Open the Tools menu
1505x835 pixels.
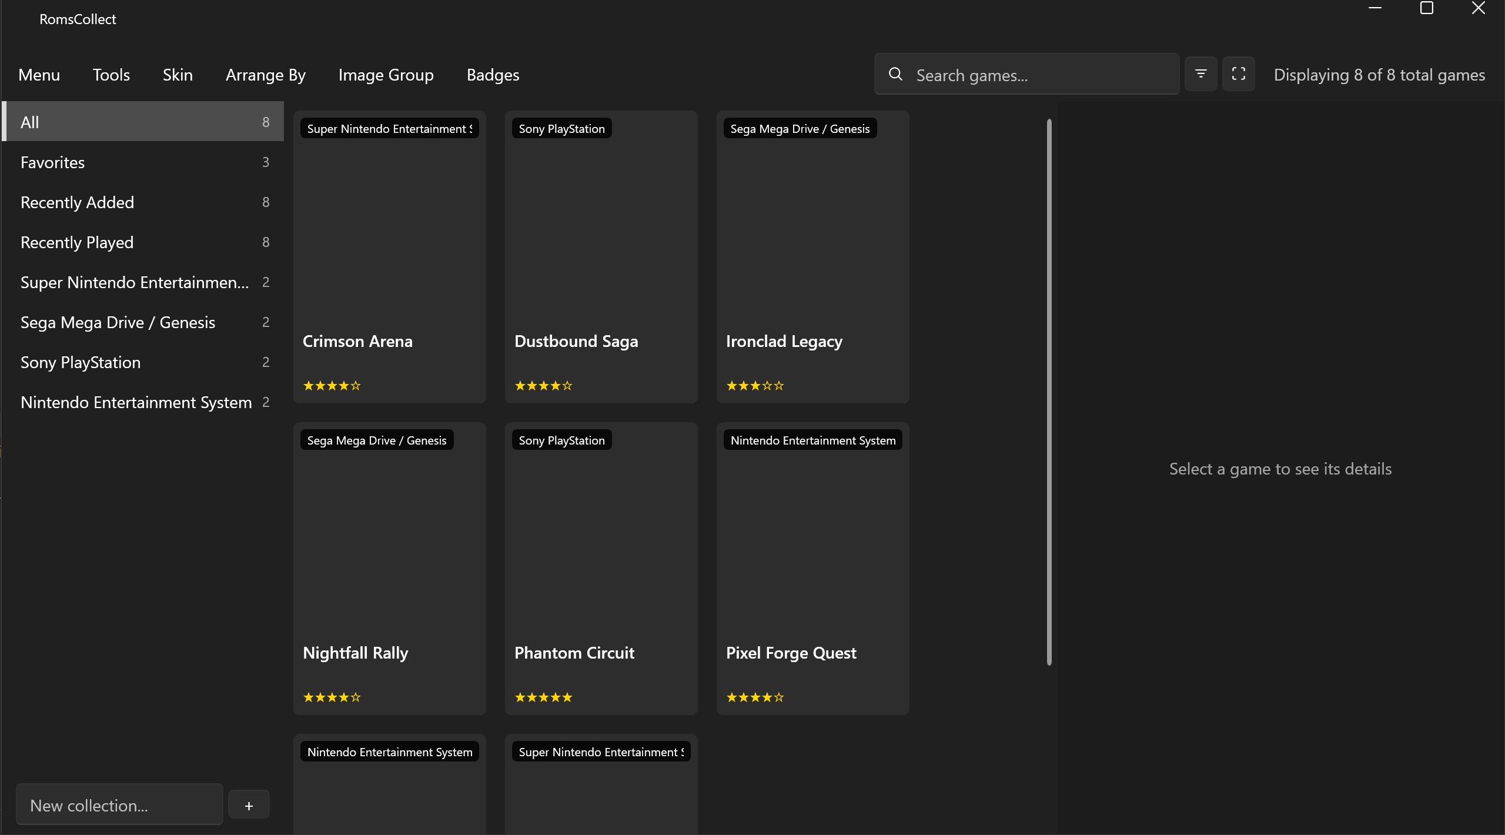point(111,75)
